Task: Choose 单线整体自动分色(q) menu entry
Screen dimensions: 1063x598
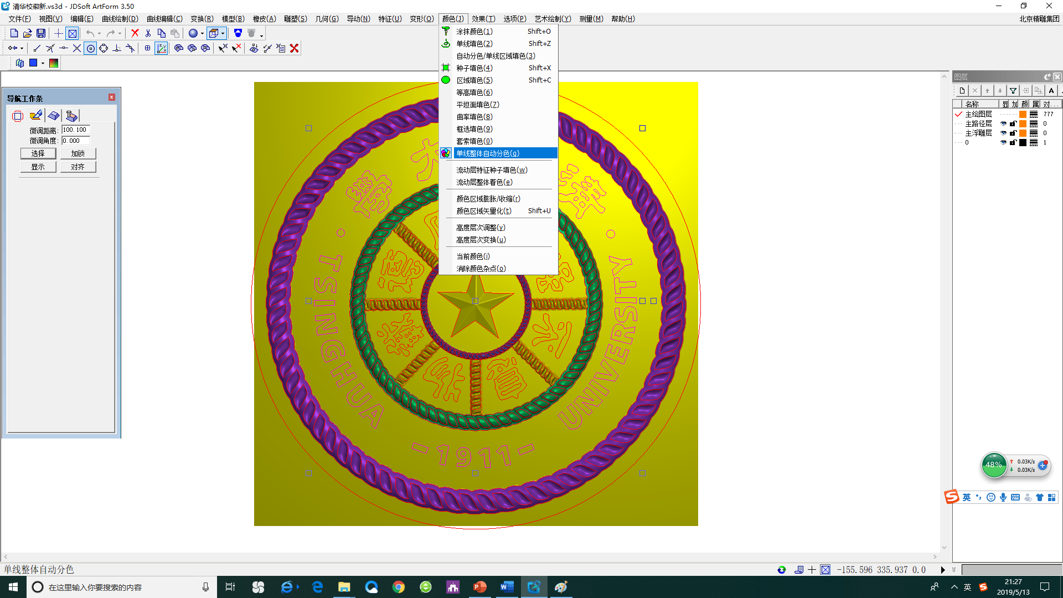Action: pos(498,153)
